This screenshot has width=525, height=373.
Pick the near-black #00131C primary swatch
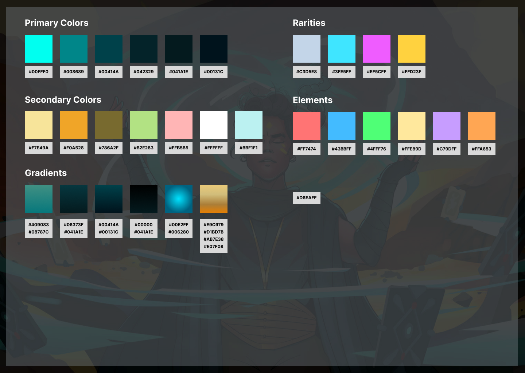(214, 49)
